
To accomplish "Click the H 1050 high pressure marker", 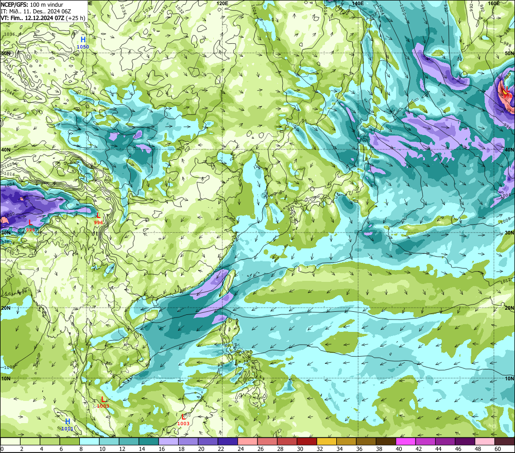I will point(83,43).
